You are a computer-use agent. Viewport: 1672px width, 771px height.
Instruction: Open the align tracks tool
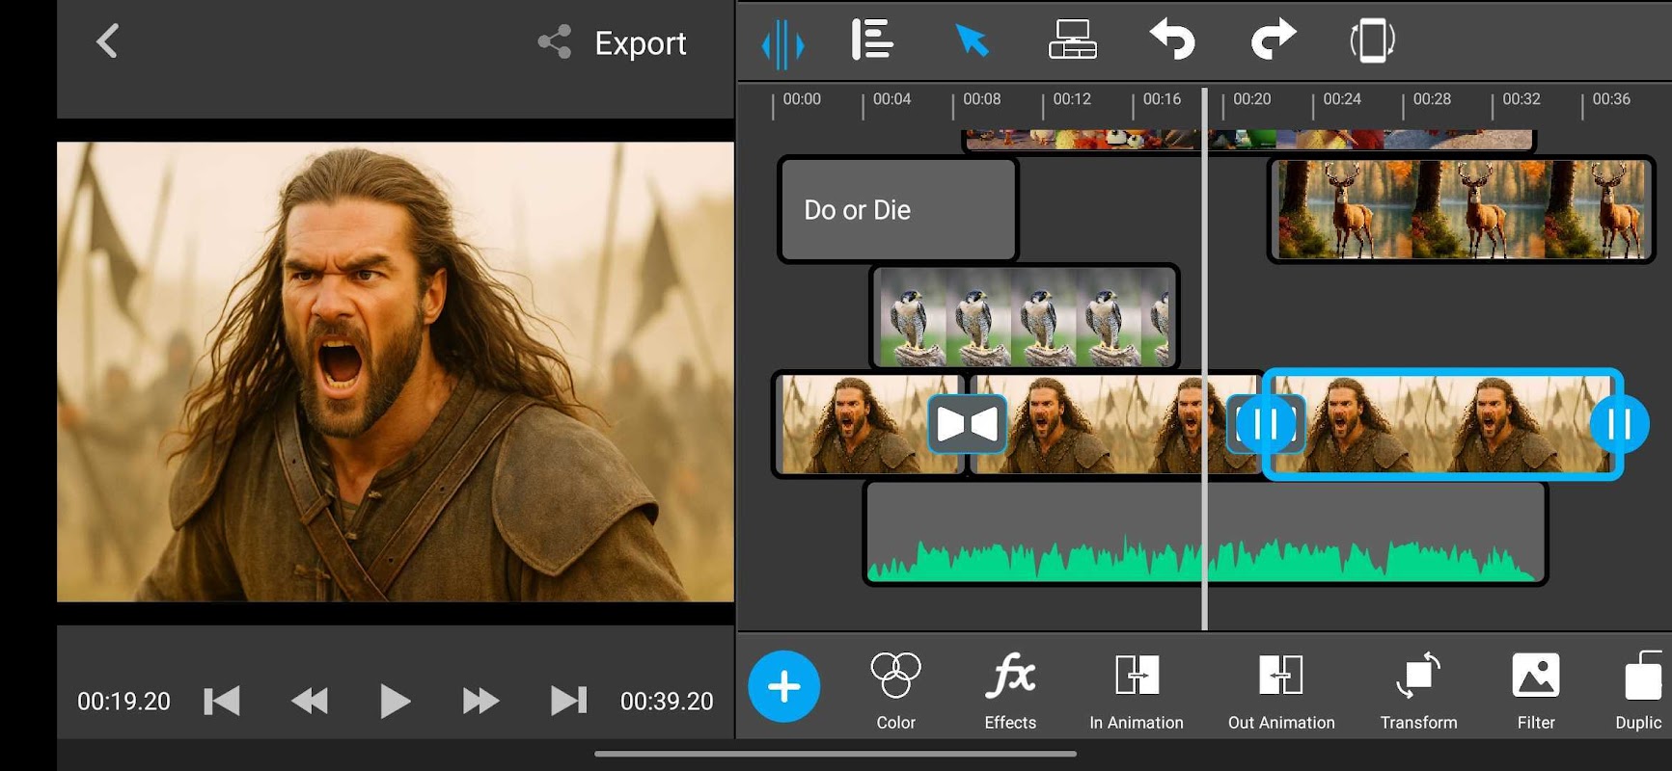point(872,41)
